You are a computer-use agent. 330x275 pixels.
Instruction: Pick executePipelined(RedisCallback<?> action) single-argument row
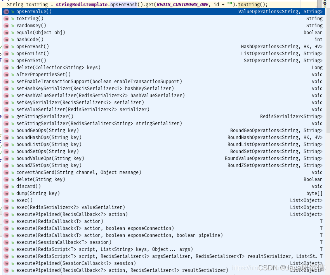[163, 214]
